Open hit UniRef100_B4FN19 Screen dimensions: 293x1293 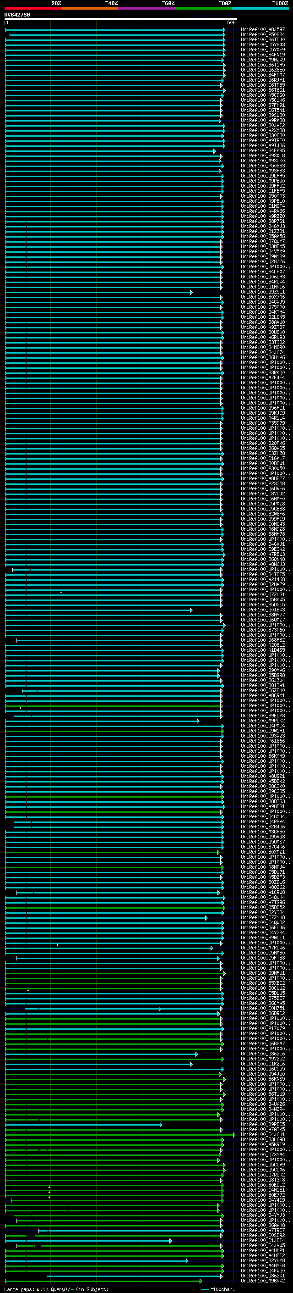(263, 55)
